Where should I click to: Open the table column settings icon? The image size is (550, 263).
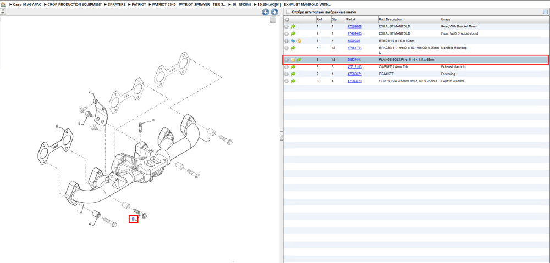(546, 12)
